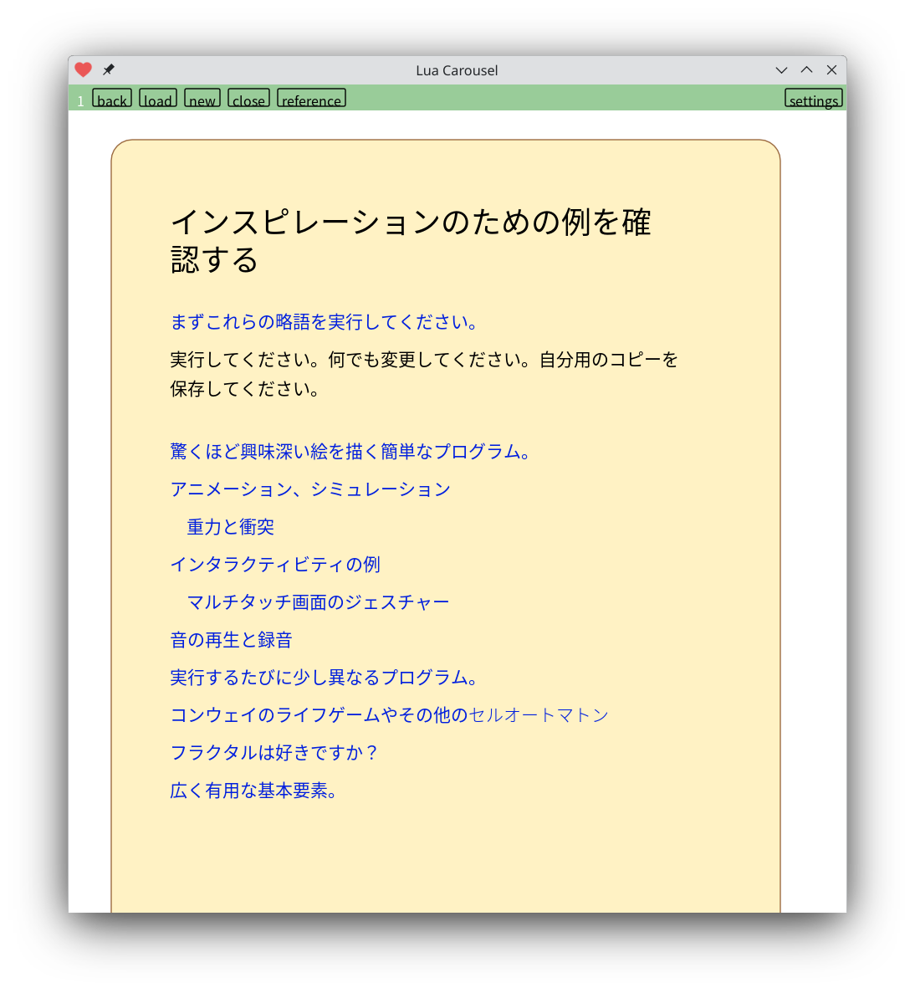
Task: Open マルチタッチ画面のジェスチャー link
Action: (318, 602)
